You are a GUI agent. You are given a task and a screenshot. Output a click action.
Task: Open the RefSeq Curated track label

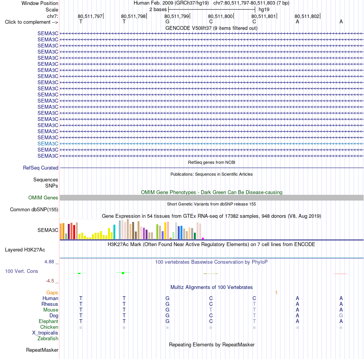click(40, 168)
